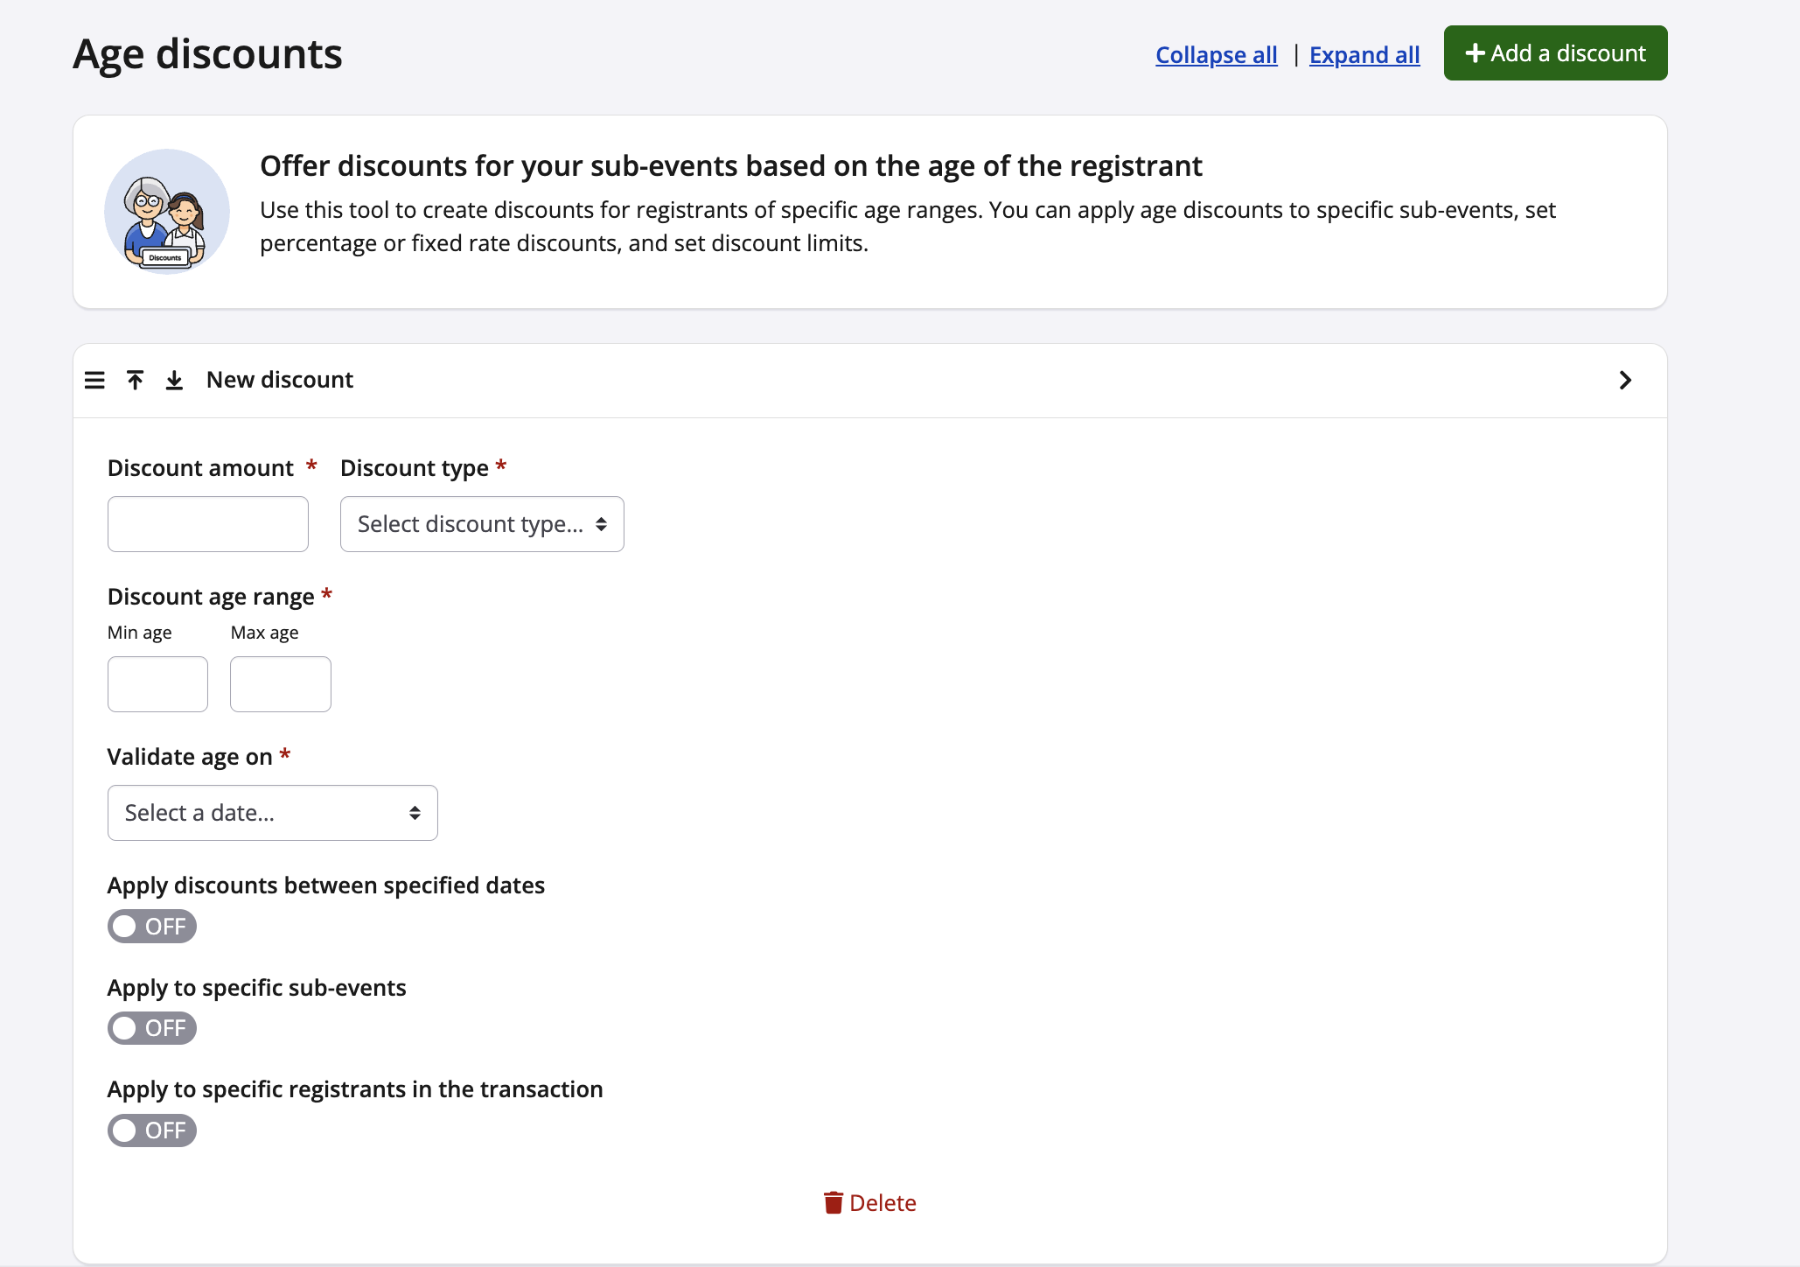This screenshot has height=1267, width=1800.
Task: Enable Apply to specific sub-events switch
Action: pyautogui.click(x=151, y=1027)
